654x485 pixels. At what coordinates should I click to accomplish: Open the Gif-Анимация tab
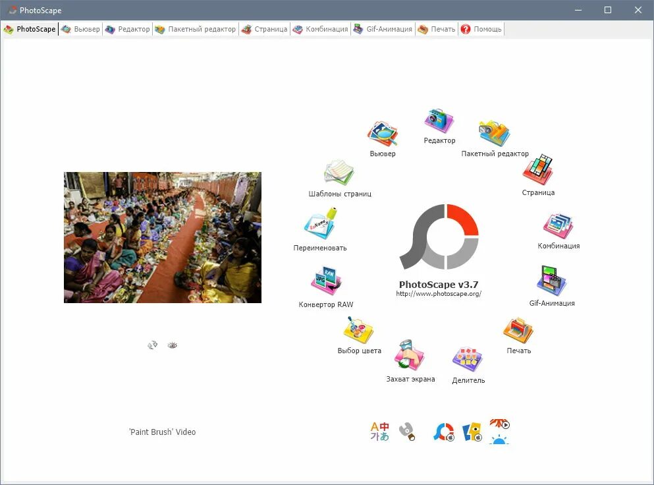click(383, 29)
